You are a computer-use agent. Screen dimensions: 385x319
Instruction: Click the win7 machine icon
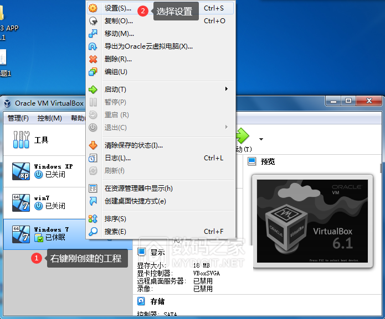tap(21, 203)
